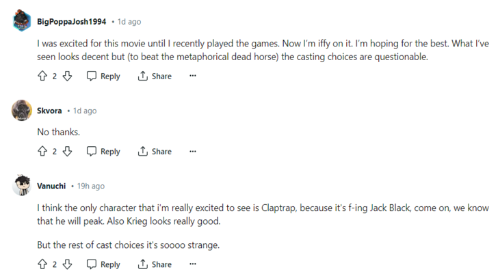Share Vanuchi's comment
Viewport: 498px width, 280px height.
(x=155, y=264)
